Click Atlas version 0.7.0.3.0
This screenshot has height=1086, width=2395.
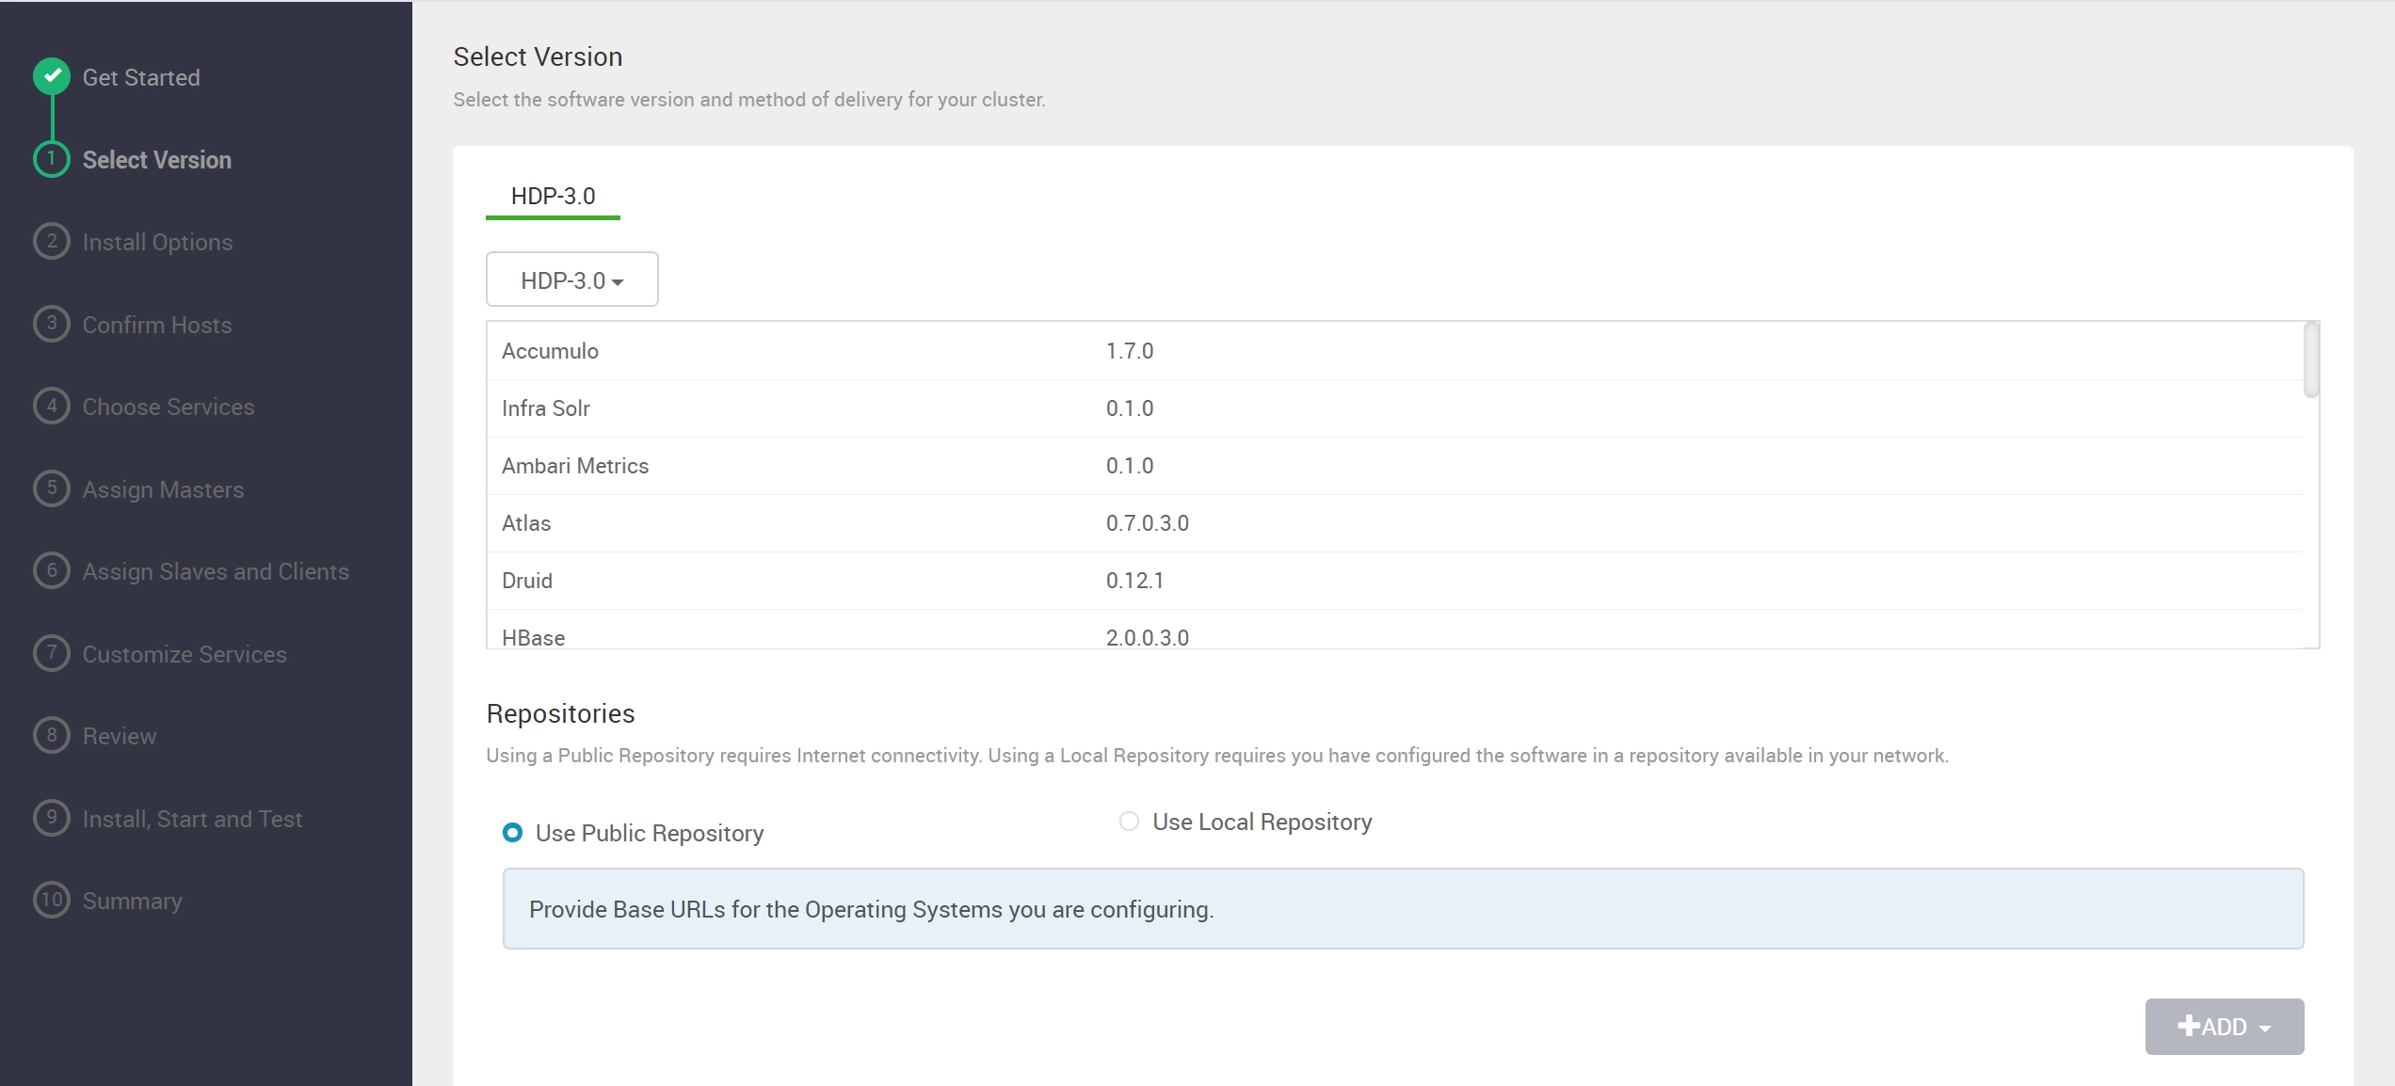(x=1148, y=523)
